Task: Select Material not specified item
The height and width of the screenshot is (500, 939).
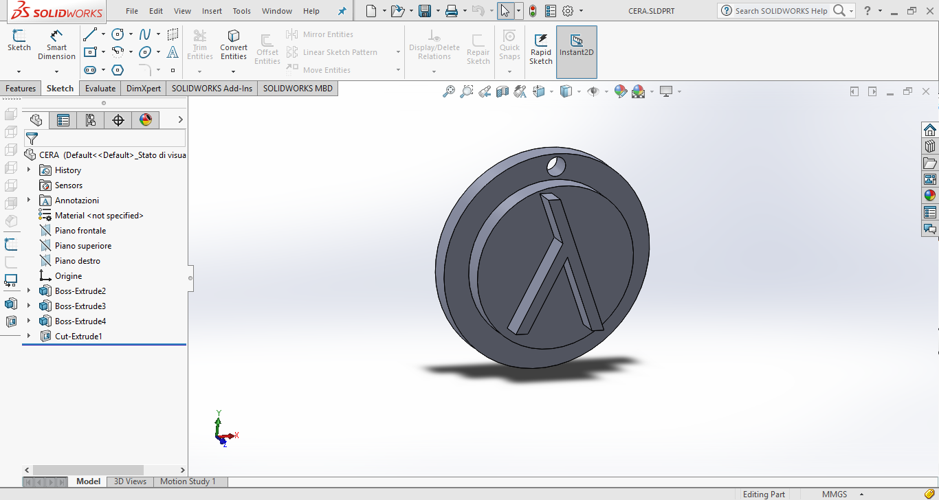Action: [99, 216]
